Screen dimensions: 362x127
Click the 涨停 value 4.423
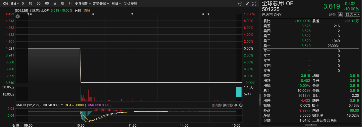[306, 101]
